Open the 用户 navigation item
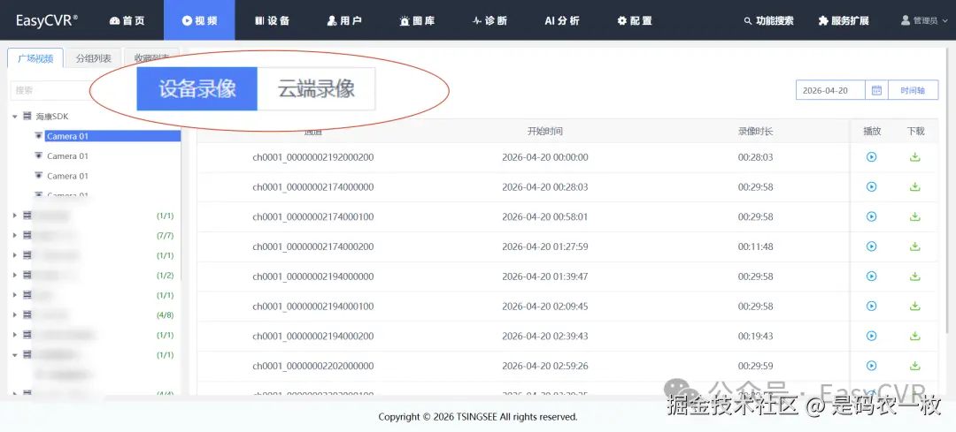Image resolution: width=956 pixels, height=432 pixels. point(344,20)
